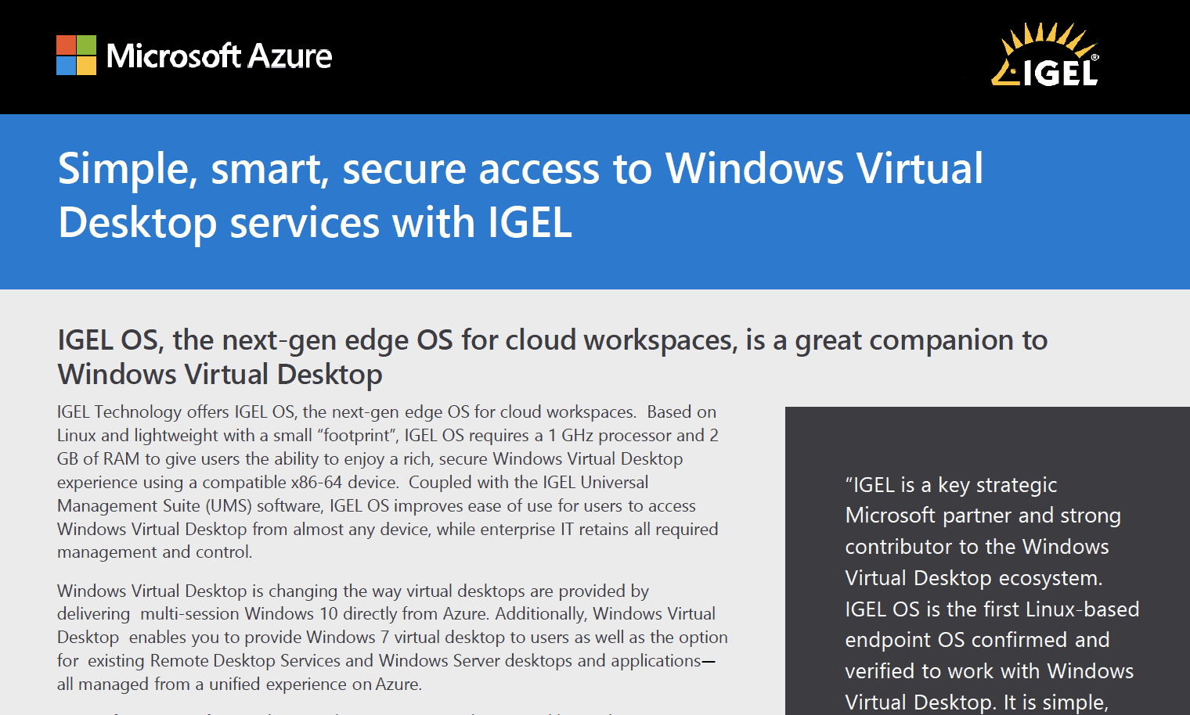This screenshot has height=715, width=1190.
Task: Click quote line 'IGEL OS is the first Linux-based'
Action: click(x=992, y=609)
